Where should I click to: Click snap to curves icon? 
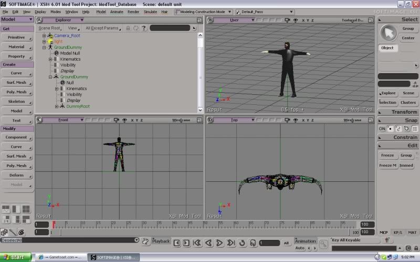tap(398, 128)
